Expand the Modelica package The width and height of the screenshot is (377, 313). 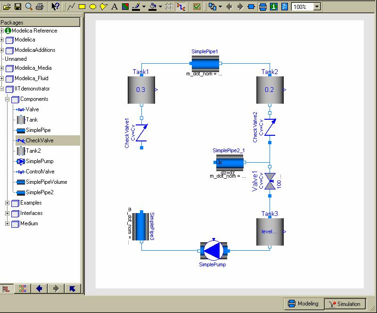tap(2, 40)
